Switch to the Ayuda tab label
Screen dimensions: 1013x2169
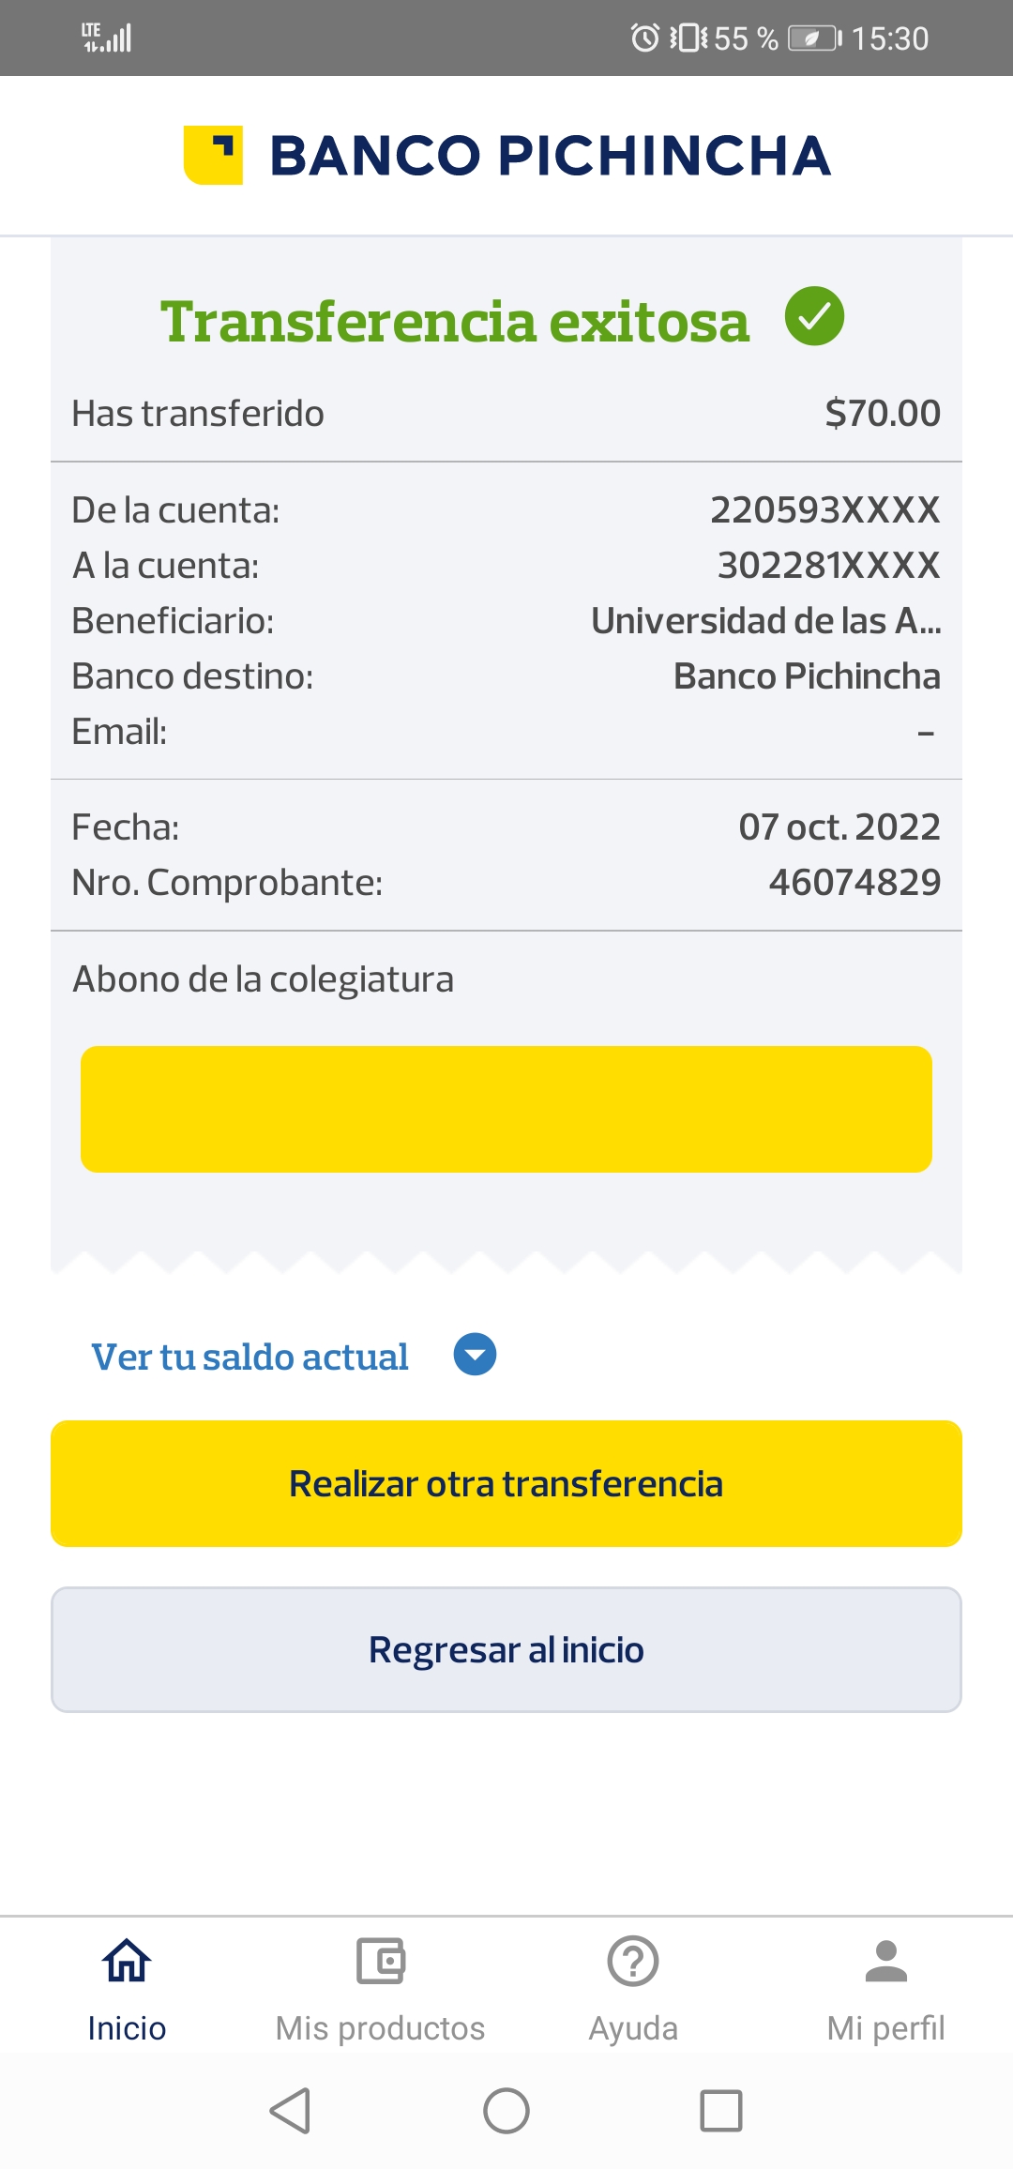click(633, 2028)
